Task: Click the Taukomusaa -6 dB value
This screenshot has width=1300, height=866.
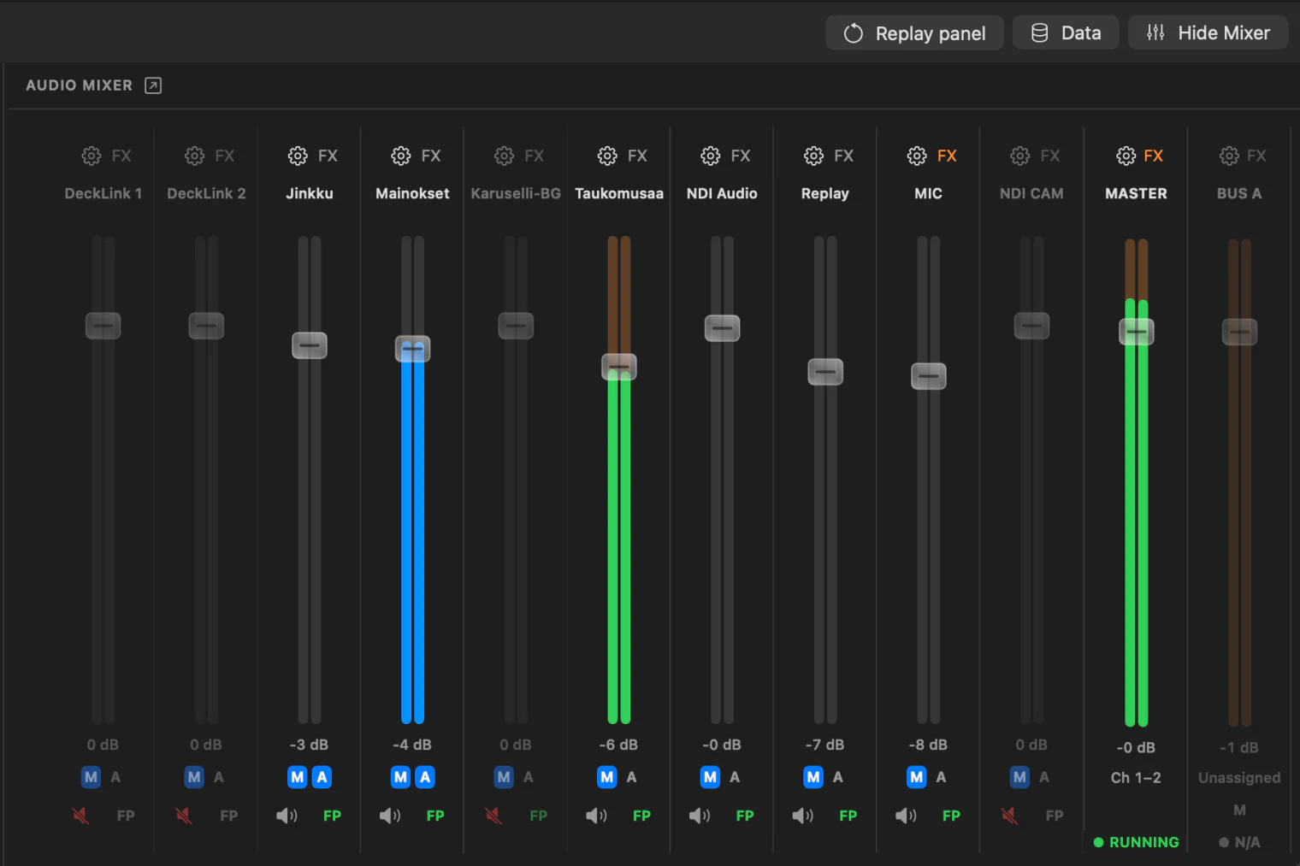Action: tap(618, 745)
